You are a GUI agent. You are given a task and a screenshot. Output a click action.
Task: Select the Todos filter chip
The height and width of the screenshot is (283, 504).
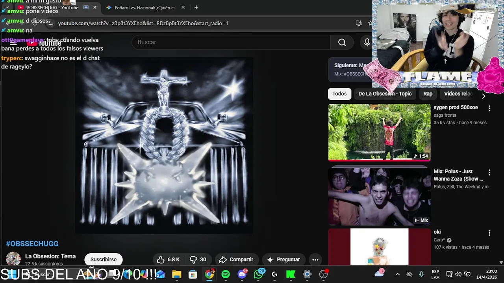339,94
